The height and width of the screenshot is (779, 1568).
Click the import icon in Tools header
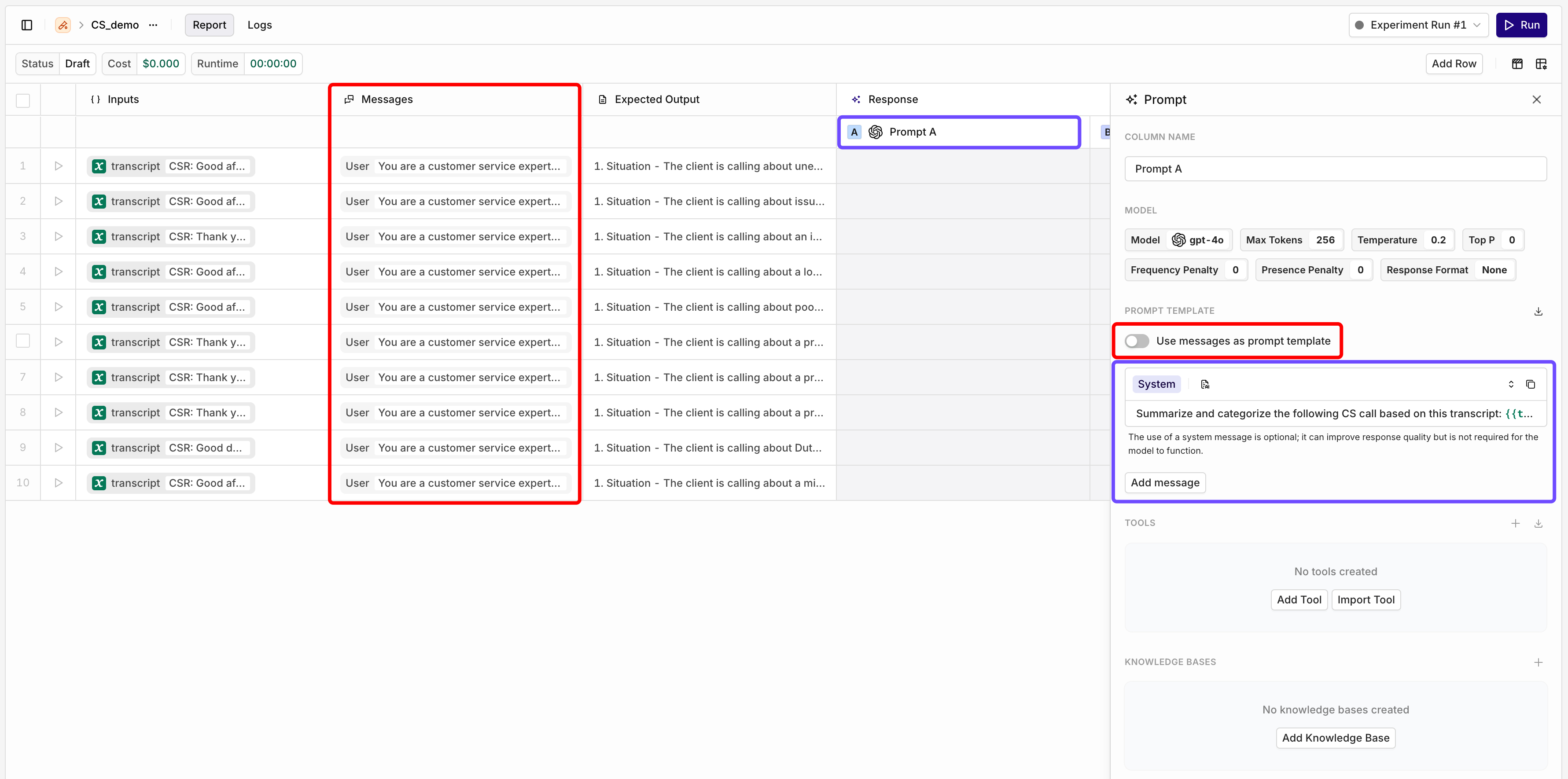(x=1538, y=523)
